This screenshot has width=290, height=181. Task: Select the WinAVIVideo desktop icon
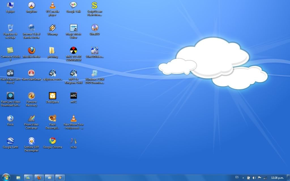(x=95, y=53)
